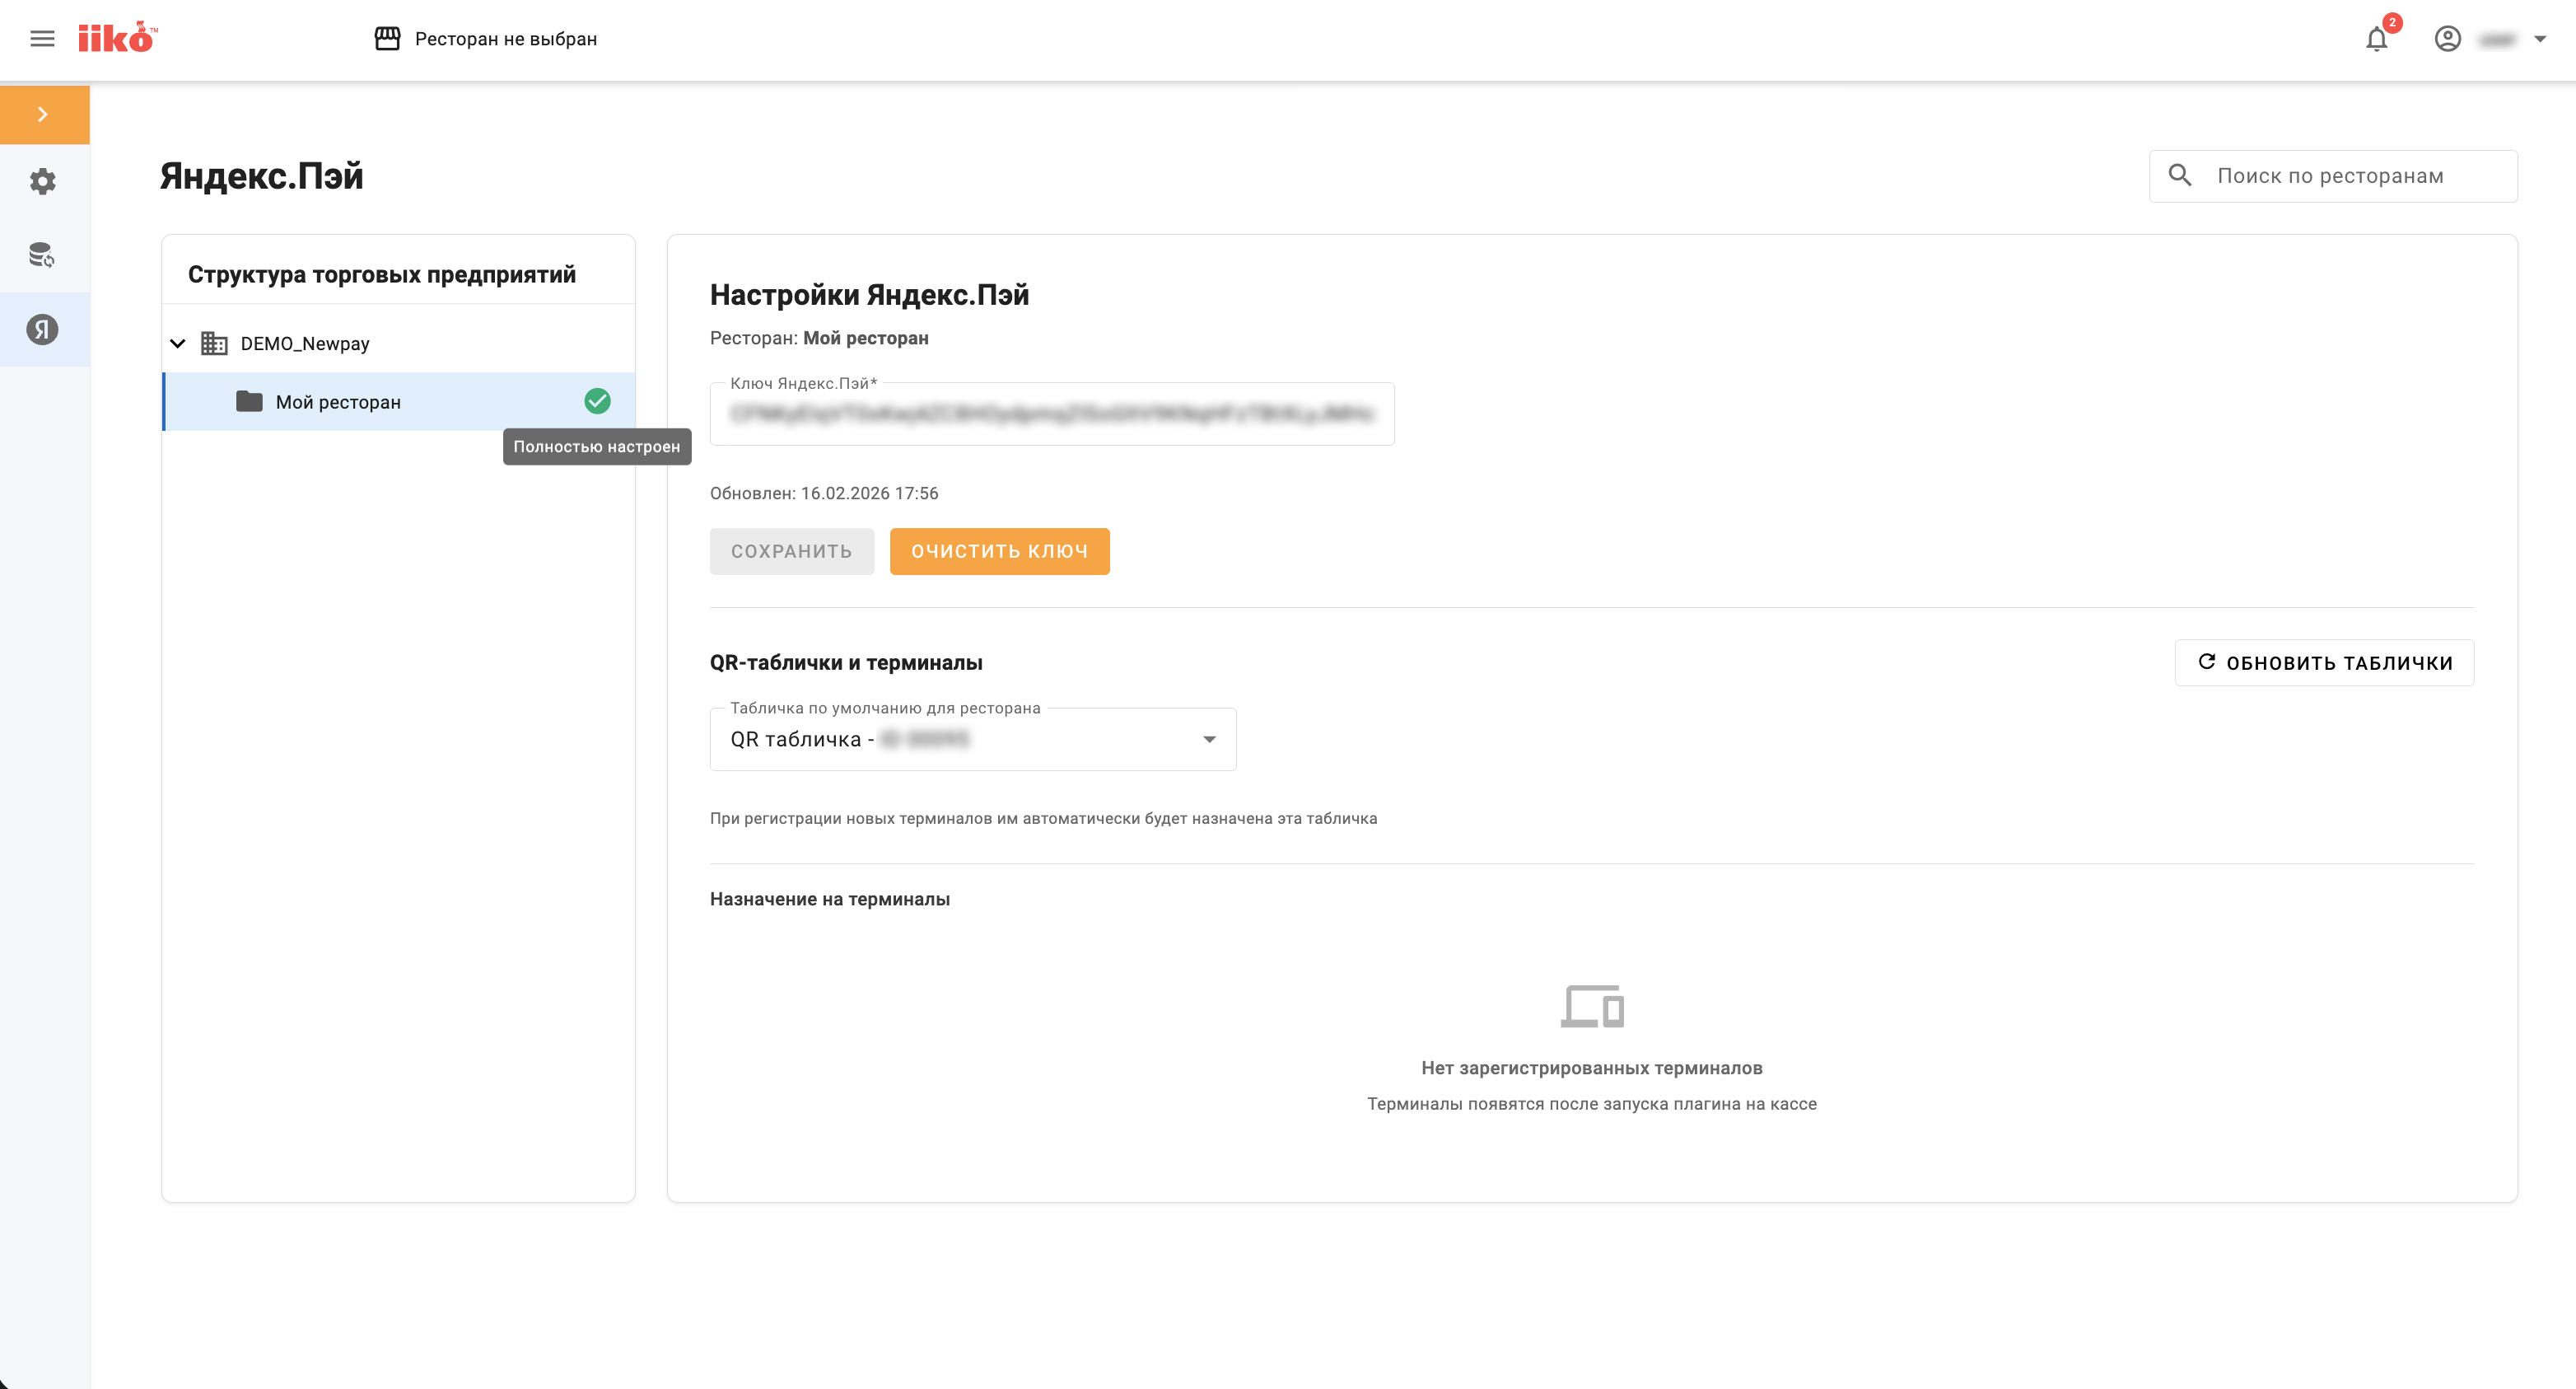Click 'Настройки Яндекс.Пэй' heading
The width and height of the screenshot is (2576, 1389).
(869, 295)
